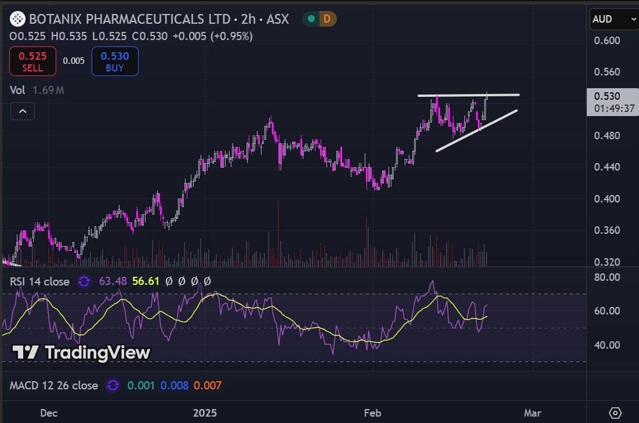Select the MACD 12 26 close label
Screen dimensions: 639x423
[x=54, y=385]
